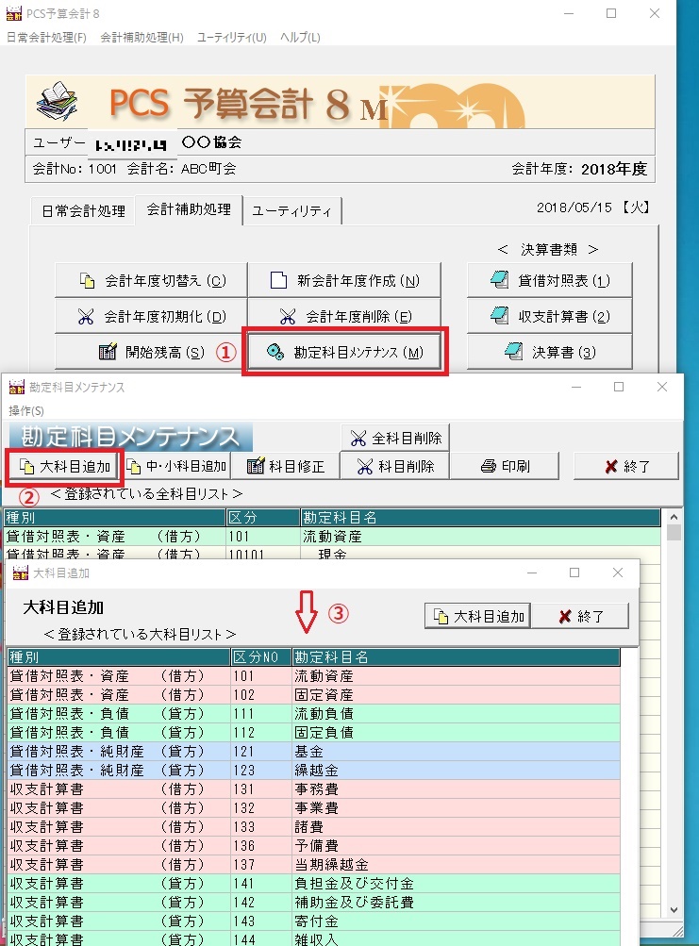Click 新会計年度作成 (N) button

click(x=344, y=280)
